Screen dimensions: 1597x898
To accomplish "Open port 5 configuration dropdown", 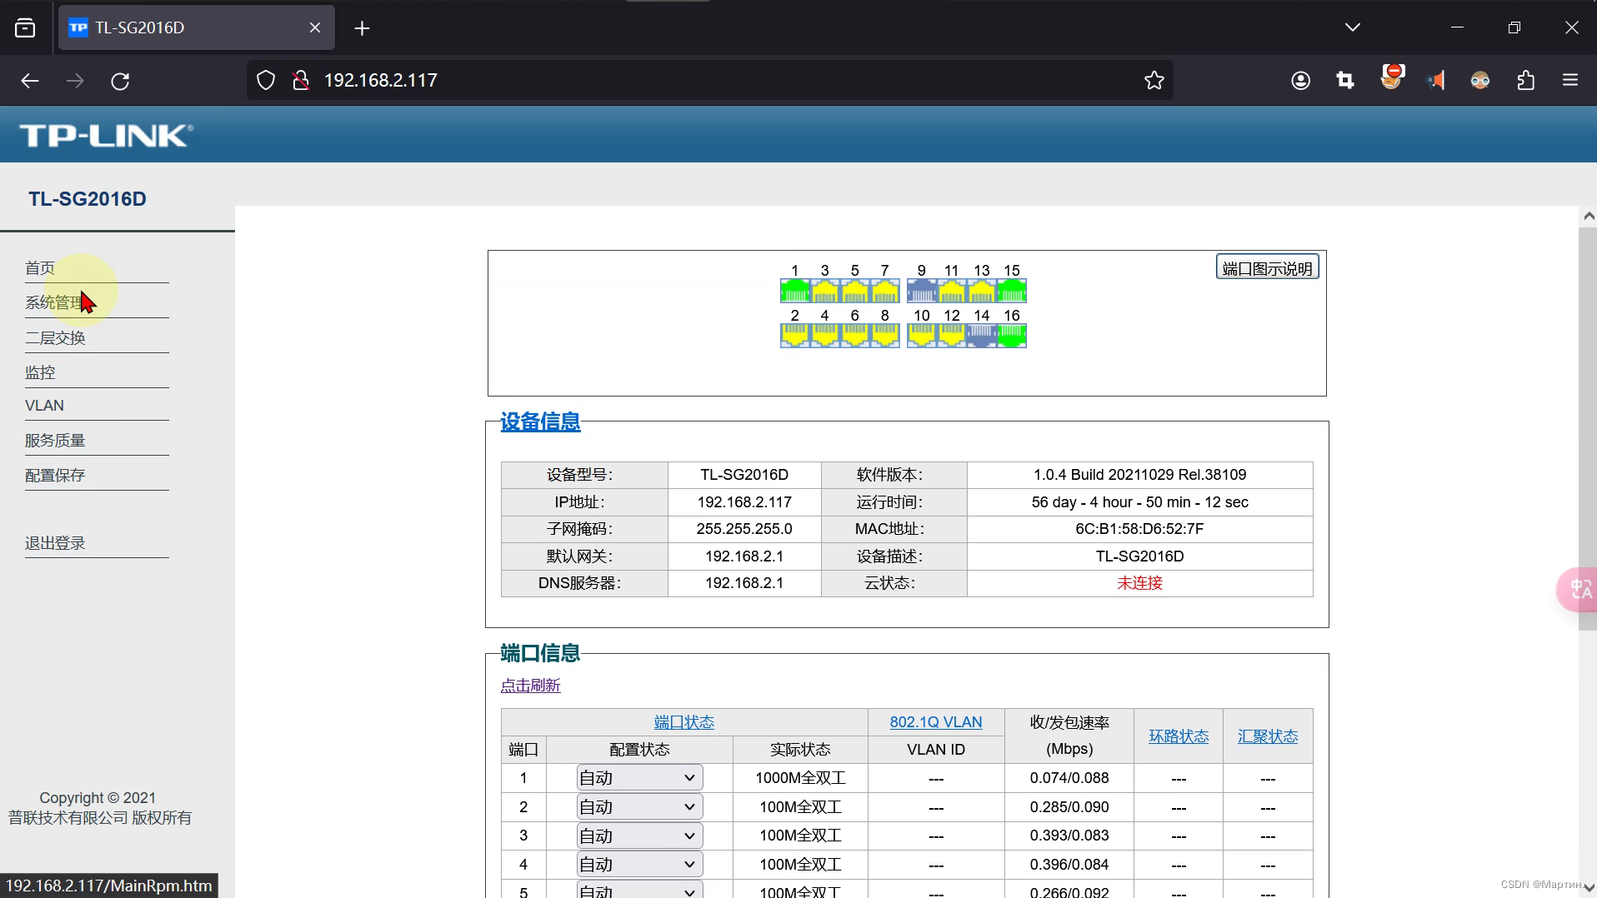I will [639, 891].
